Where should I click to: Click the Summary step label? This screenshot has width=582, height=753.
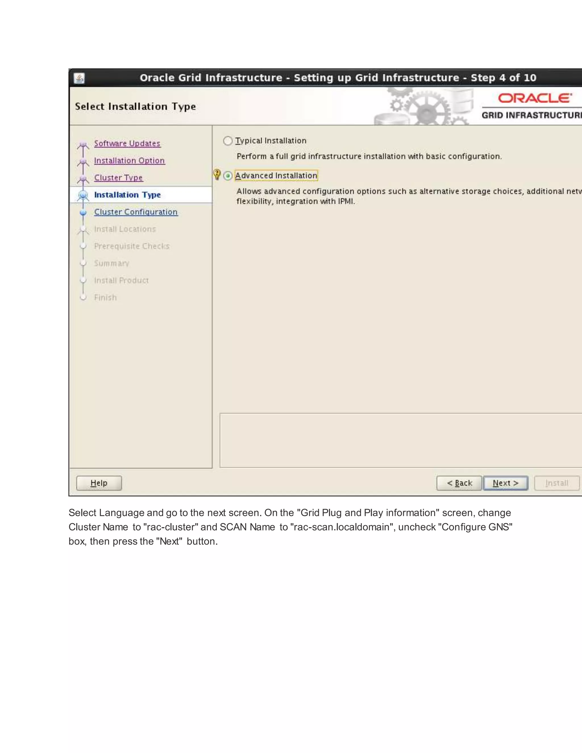point(111,263)
